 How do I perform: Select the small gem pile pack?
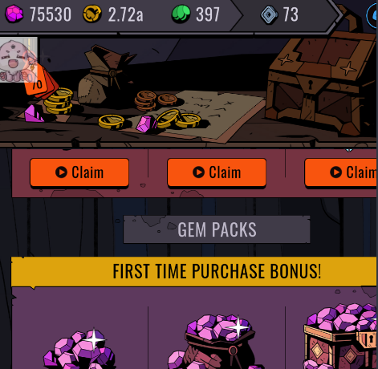click(x=79, y=349)
